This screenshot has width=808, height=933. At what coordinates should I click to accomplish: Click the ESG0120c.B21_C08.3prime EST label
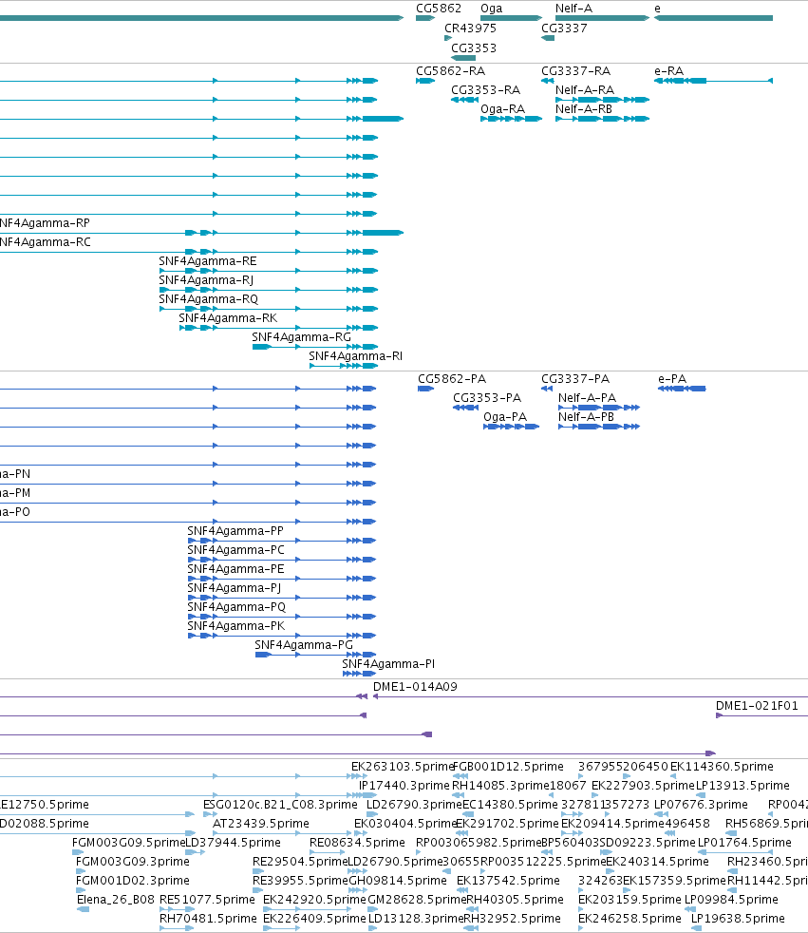(x=280, y=805)
